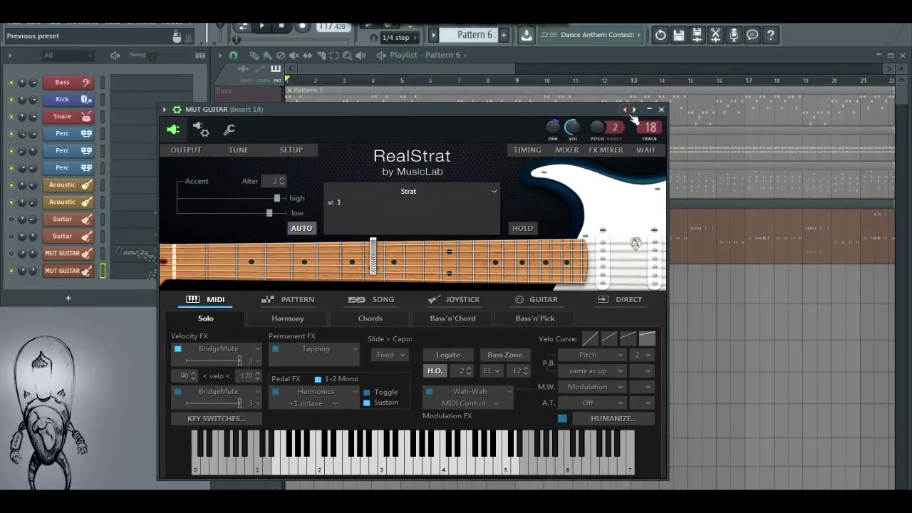Click the velo lower limit 90 field
This screenshot has height=513, width=912.
click(x=185, y=375)
